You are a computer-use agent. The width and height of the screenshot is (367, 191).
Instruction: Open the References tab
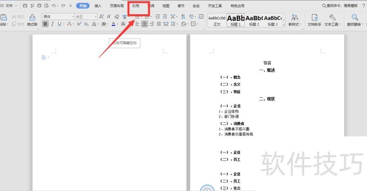coord(135,6)
